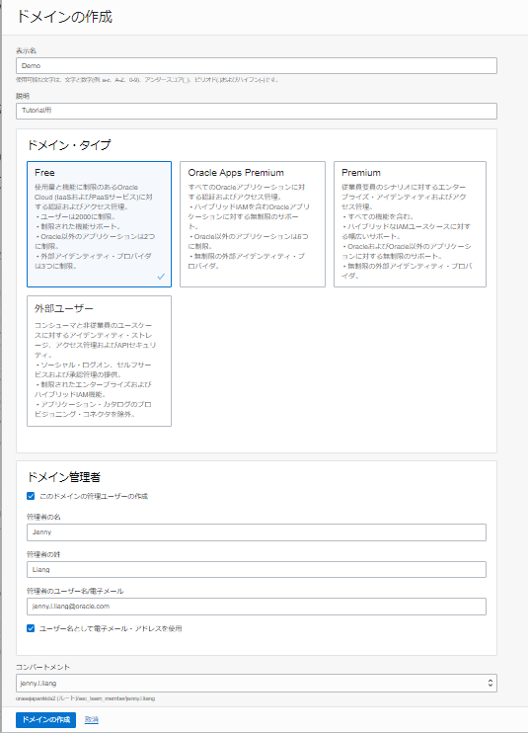
Task: Select the Oracle Apps Premium domain type
Action: click(252, 224)
